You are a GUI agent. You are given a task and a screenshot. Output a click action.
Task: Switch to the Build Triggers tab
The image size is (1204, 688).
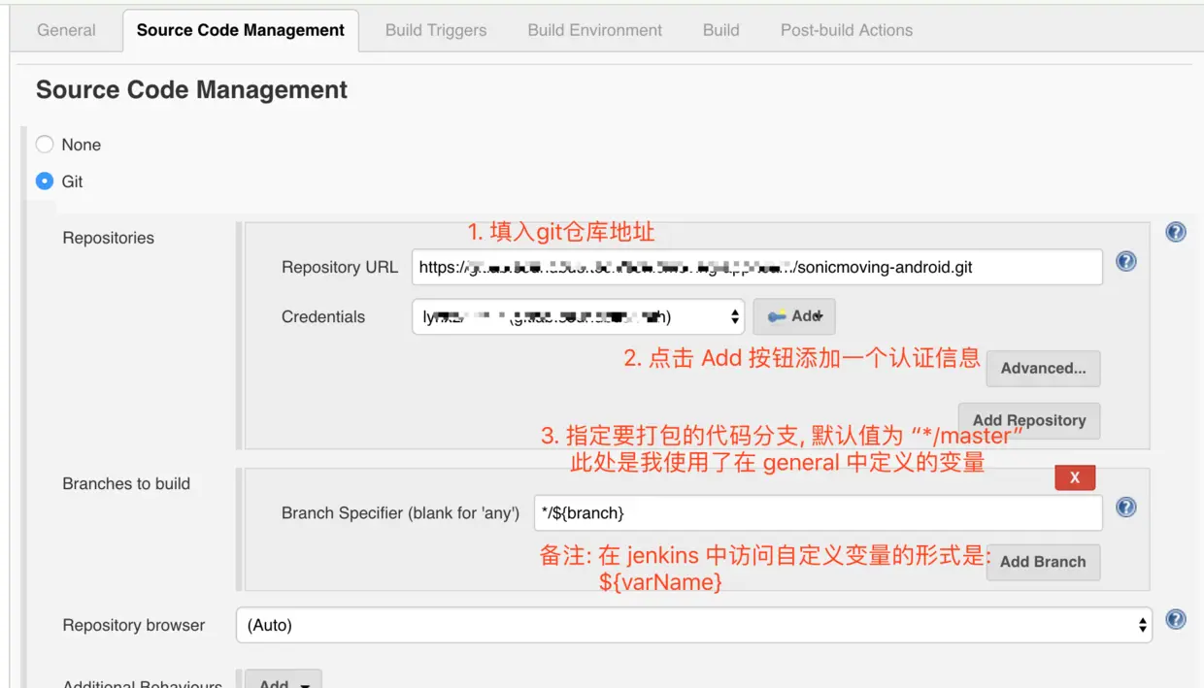(435, 30)
